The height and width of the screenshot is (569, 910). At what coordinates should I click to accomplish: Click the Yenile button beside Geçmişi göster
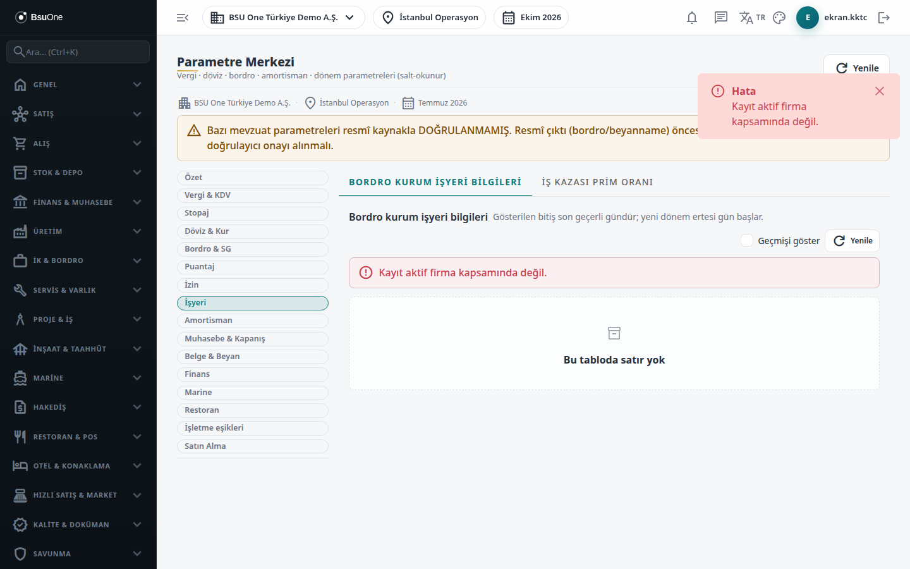click(x=852, y=241)
